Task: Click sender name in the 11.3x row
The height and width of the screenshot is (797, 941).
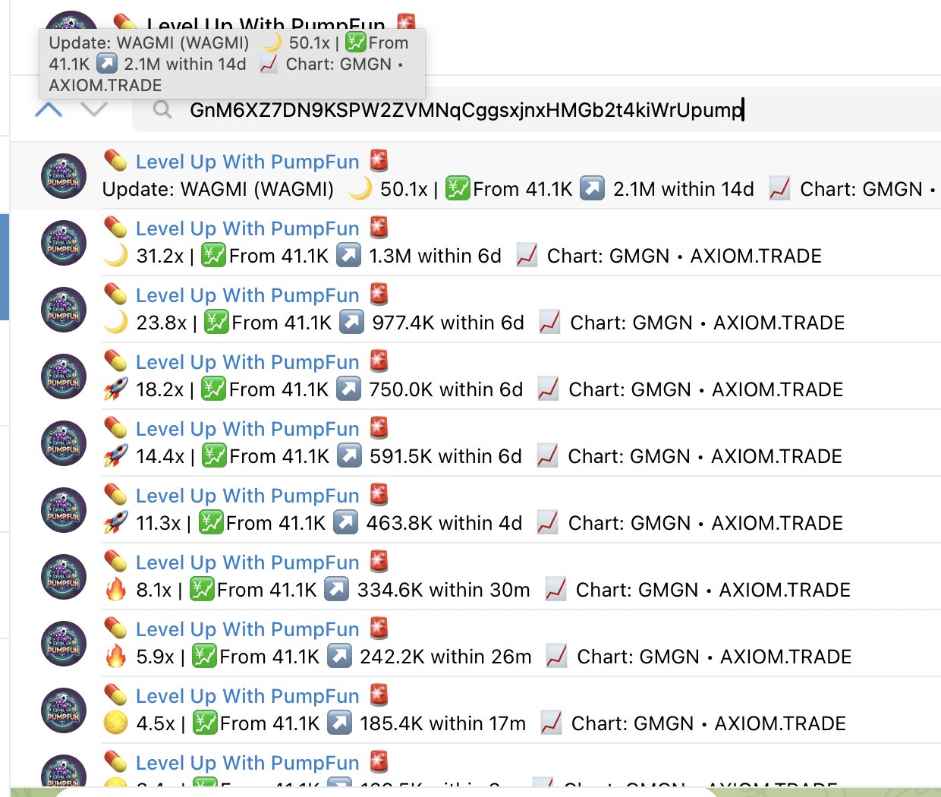Action: (247, 496)
